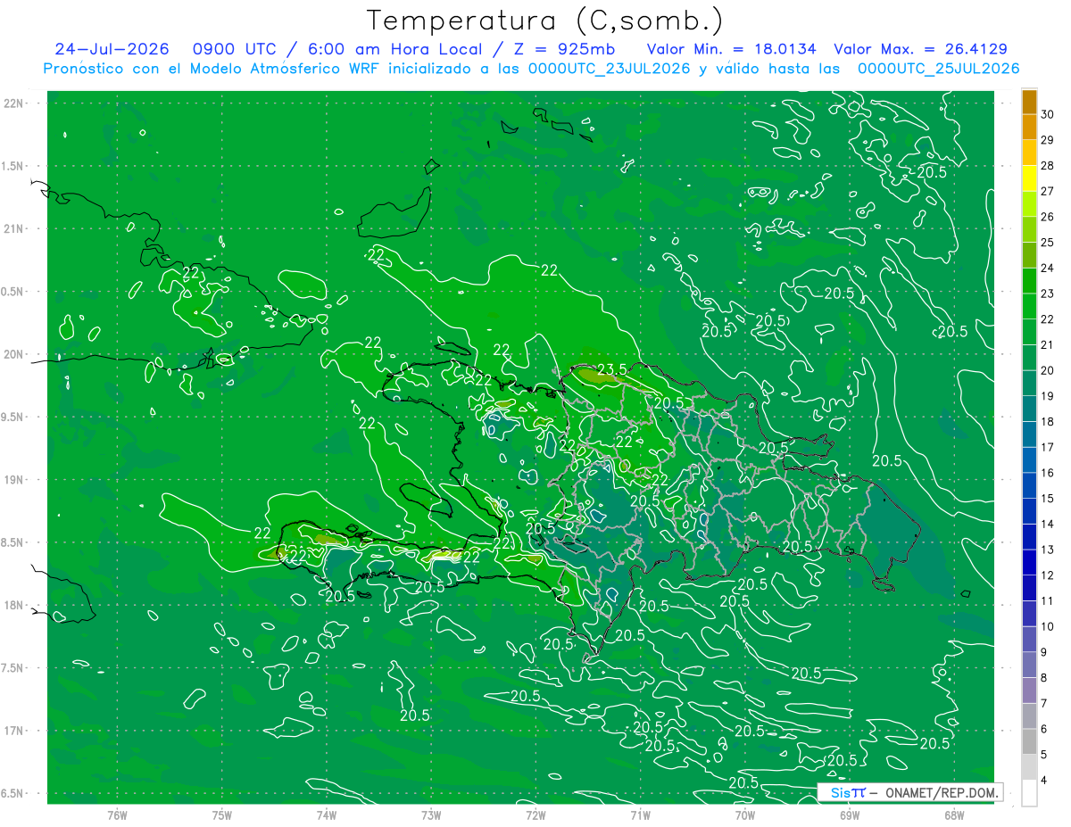Click legend value 18 on the colorbar
1071x827 pixels.
[1048, 422]
